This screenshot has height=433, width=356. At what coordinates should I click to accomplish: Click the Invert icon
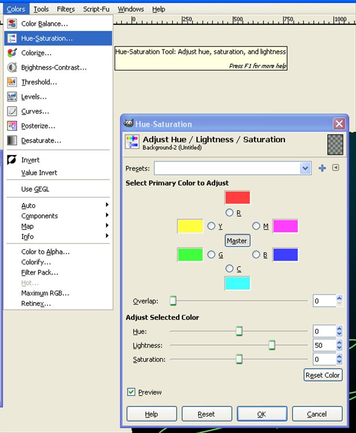click(x=12, y=160)
